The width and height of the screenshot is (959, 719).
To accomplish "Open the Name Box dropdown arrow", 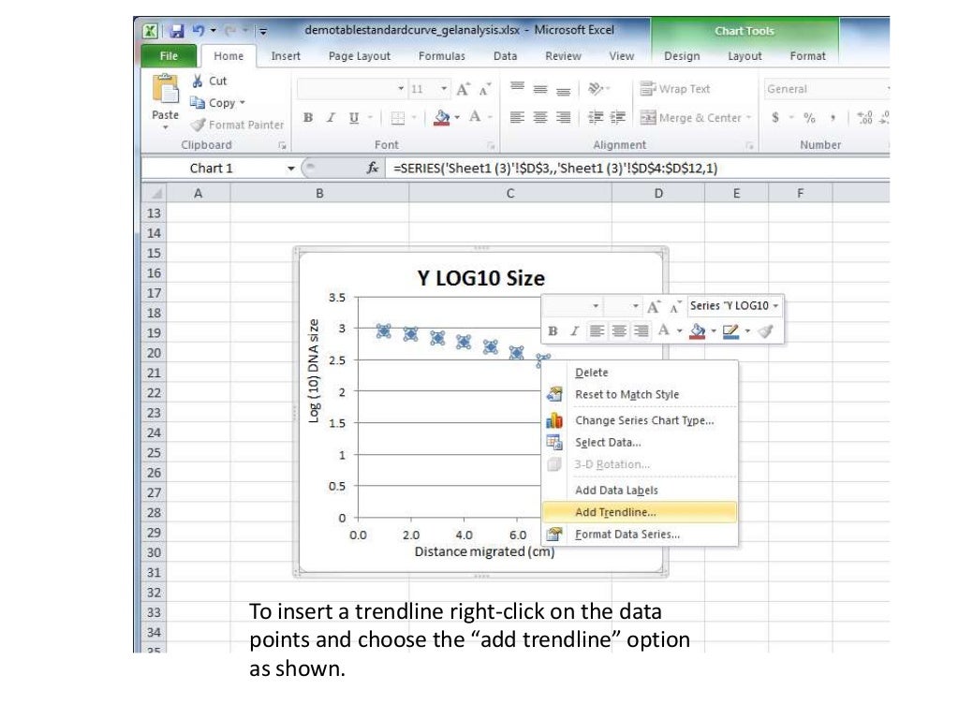I will [x=291, y=169].
